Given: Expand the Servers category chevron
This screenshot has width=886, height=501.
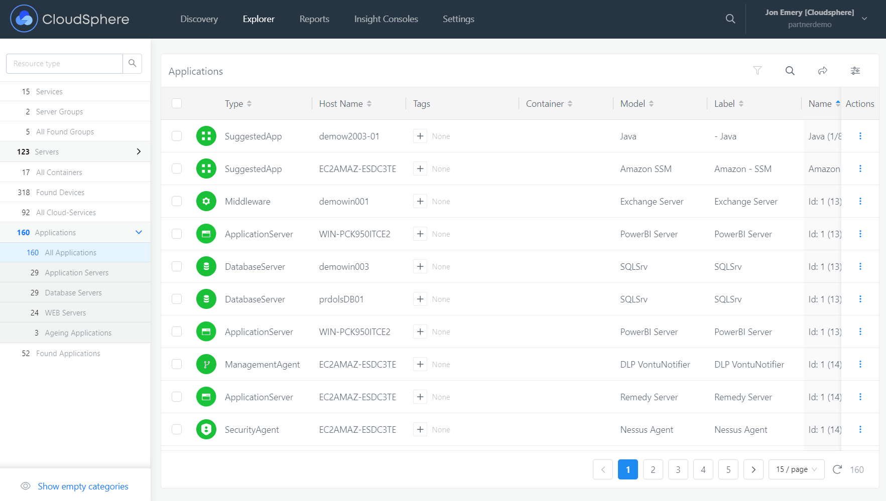Looking at the screenshot, I should [139, 151].
